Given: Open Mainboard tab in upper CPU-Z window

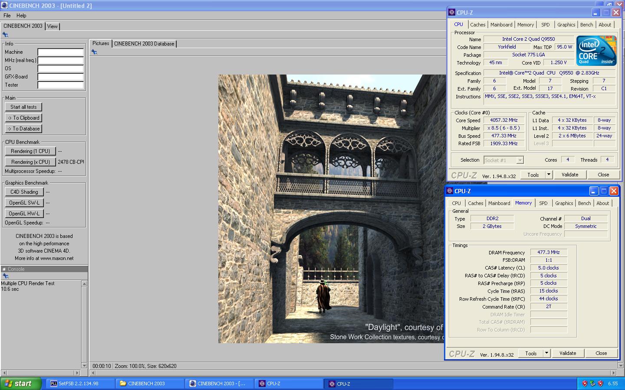Looking at the screenshot, I should point(501,25).
